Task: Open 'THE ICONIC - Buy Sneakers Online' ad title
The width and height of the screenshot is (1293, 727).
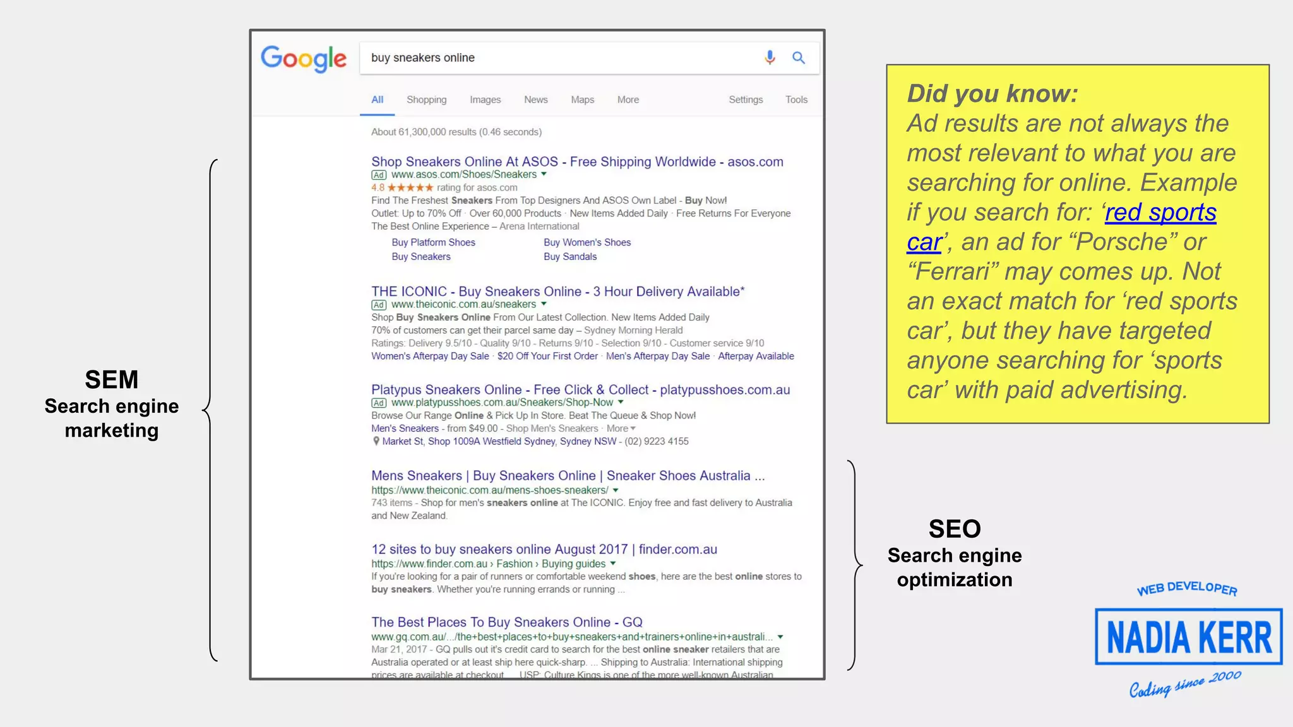Action: (x=558, y=292)
